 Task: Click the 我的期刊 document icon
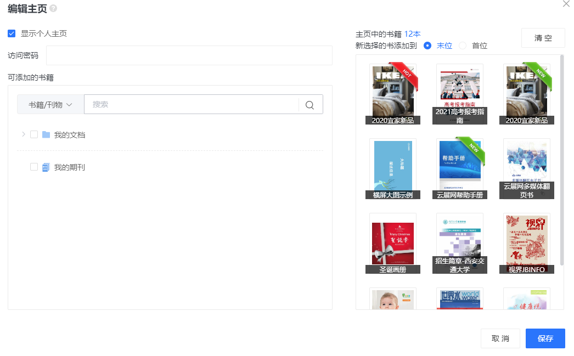[x=46, y=167]
